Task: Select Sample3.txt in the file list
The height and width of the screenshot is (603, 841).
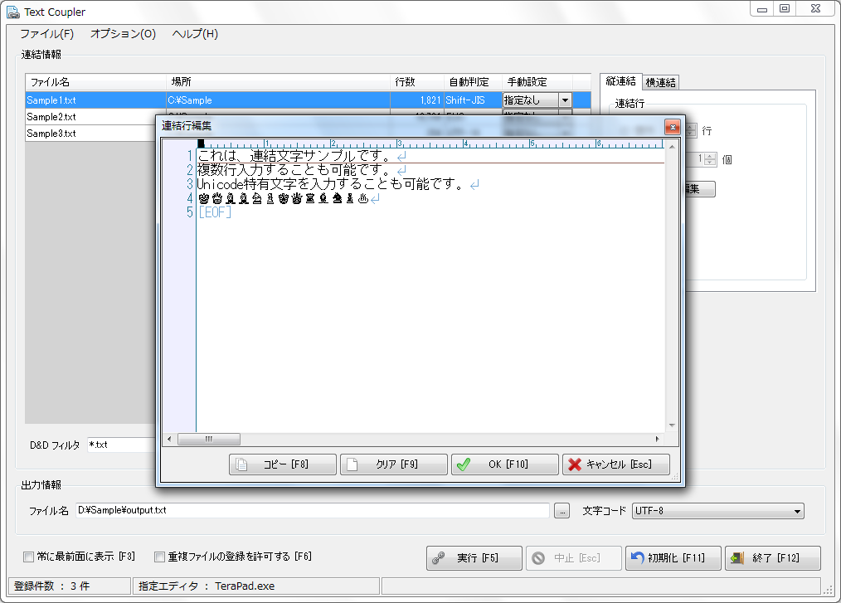Action: click(51, 134)
